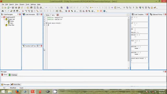The width and height of the screenshot is (167, 94).
Task: Click the editor scroll down arrow
Action: pyautogui.click(x=129, y=68)
